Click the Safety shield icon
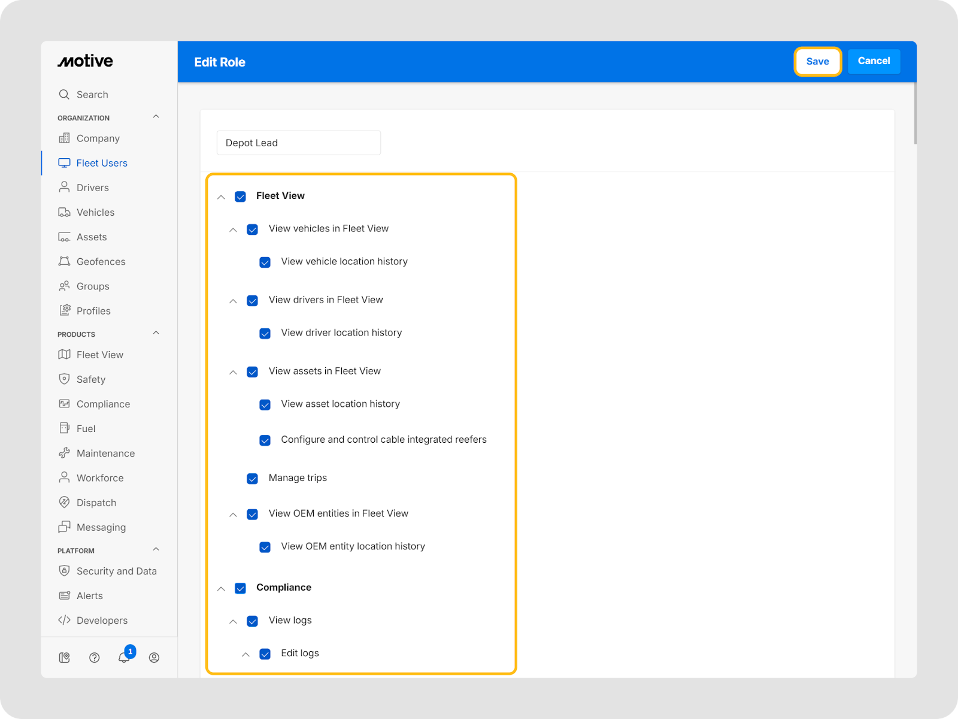Screen dimensions: 958x719 (x=64, y=379)
